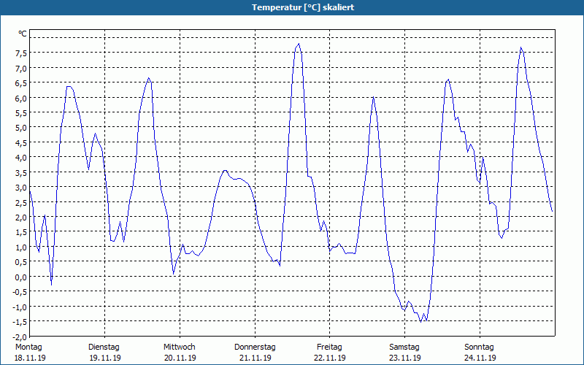Select the Sonntag day label
Screen dimensions: 584x365
tap(480, 347)
